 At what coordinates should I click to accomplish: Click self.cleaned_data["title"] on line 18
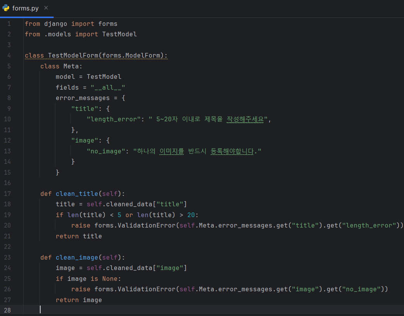point(137,204)
